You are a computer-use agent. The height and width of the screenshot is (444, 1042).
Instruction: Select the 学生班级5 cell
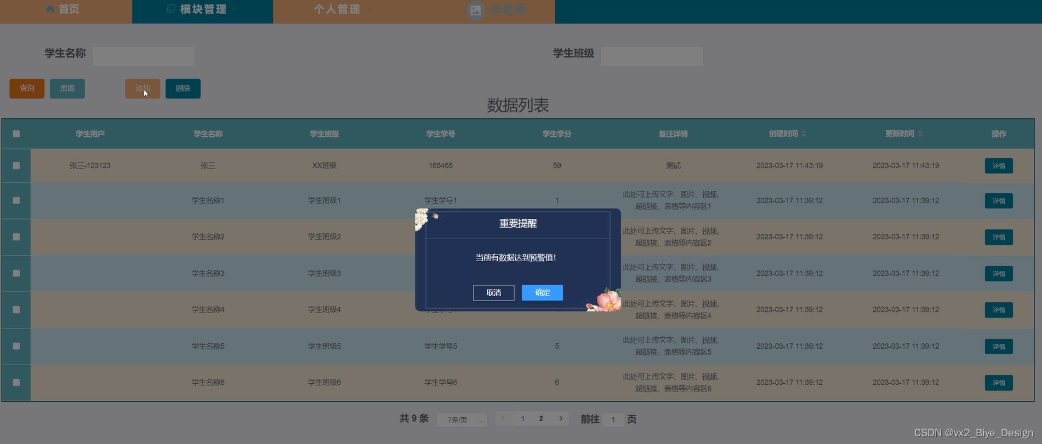(324, 346)
